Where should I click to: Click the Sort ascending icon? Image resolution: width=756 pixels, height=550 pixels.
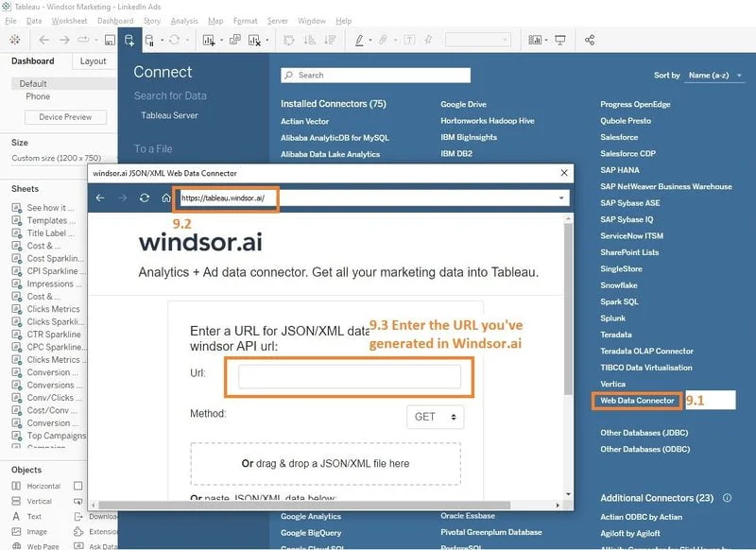[310, 40]
